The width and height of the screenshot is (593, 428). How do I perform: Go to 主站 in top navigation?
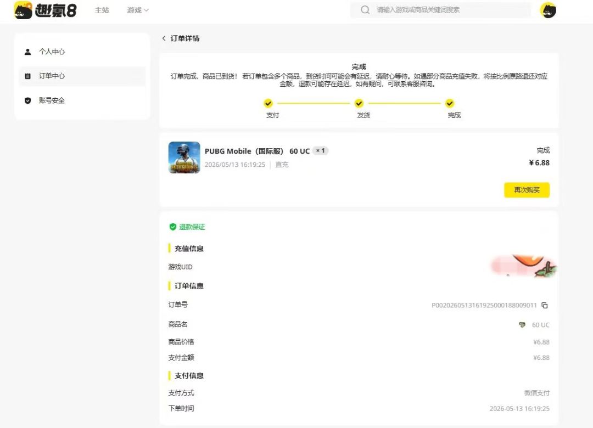pyautogui.click(x=102, y=10)
